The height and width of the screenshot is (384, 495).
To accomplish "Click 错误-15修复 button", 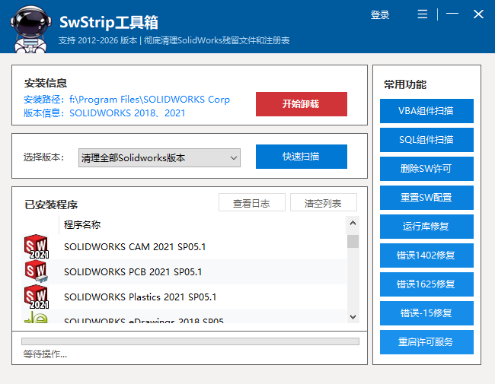I will [x=426, y=313].
